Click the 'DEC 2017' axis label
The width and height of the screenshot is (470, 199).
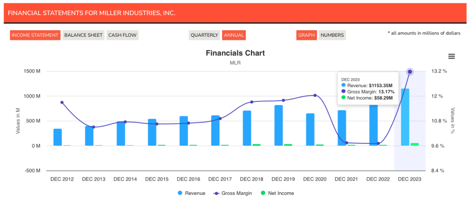[220, 179]
